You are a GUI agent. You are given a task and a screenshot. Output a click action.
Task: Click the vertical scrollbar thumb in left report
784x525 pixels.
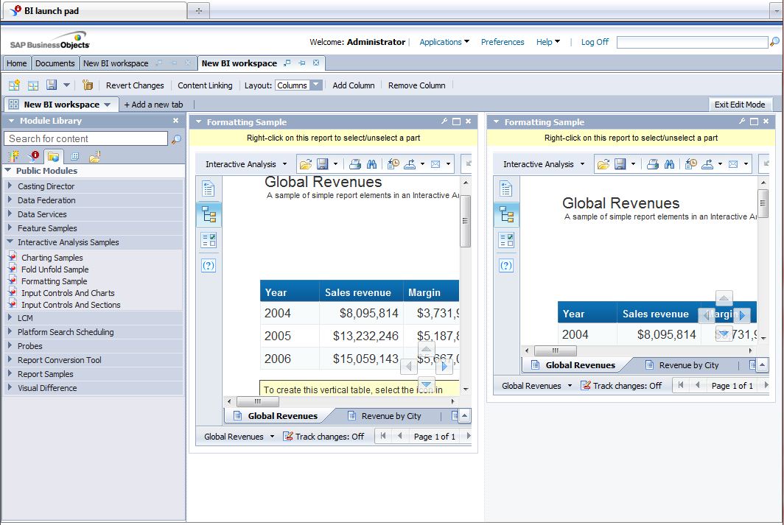coord(465,221)
